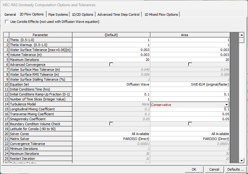Go to the Advanced Time Step Control tab
The image size is (248, 174).
coord(119,15)
